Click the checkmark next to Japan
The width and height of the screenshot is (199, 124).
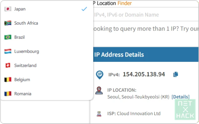(x=84, y=9)
